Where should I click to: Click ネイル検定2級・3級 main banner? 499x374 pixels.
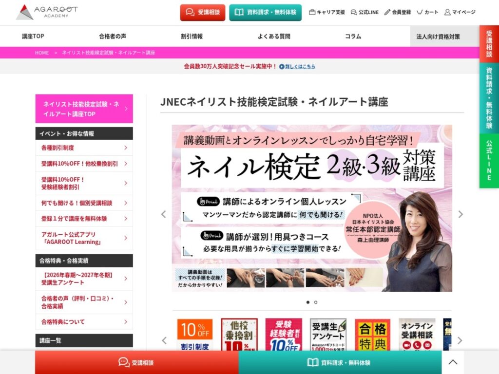[312, 208]
